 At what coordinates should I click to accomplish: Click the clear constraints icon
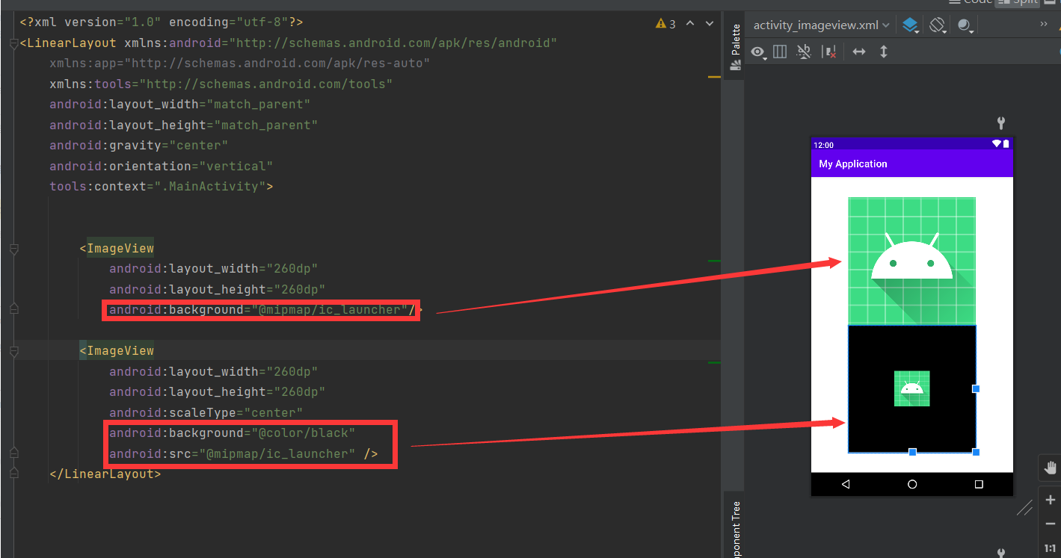[828, 52]
